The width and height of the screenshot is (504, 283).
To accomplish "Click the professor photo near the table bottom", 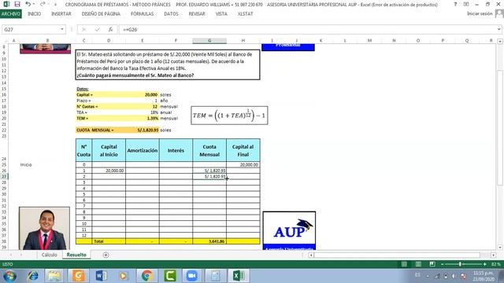I will tap(44, 228).
